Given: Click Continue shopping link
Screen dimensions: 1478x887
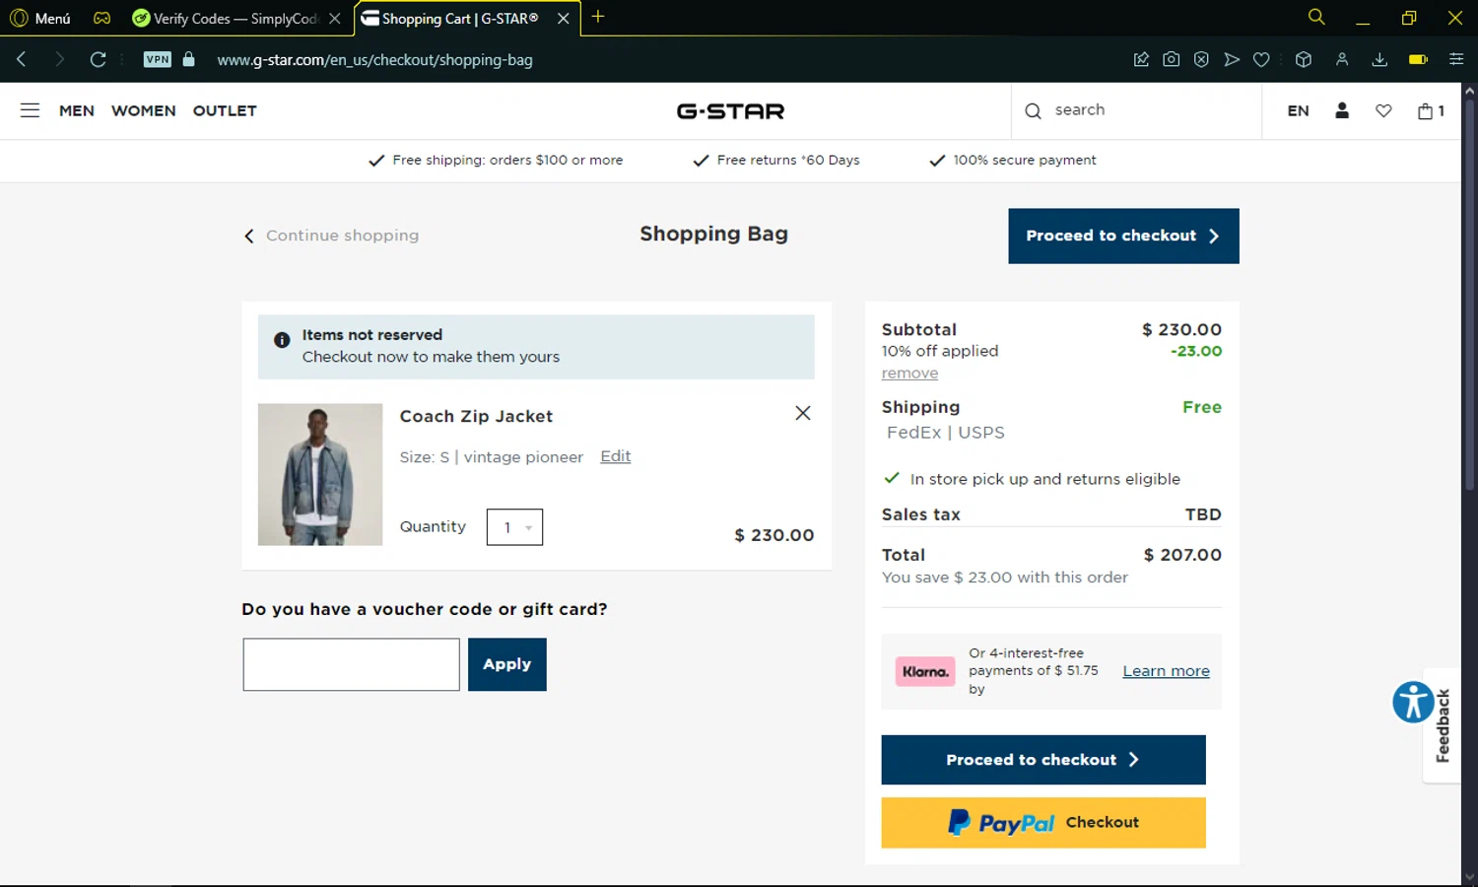Looking at the screenshot, I should coord(332,236).
